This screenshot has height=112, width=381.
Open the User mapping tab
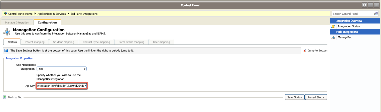click(x=161, y=42)
